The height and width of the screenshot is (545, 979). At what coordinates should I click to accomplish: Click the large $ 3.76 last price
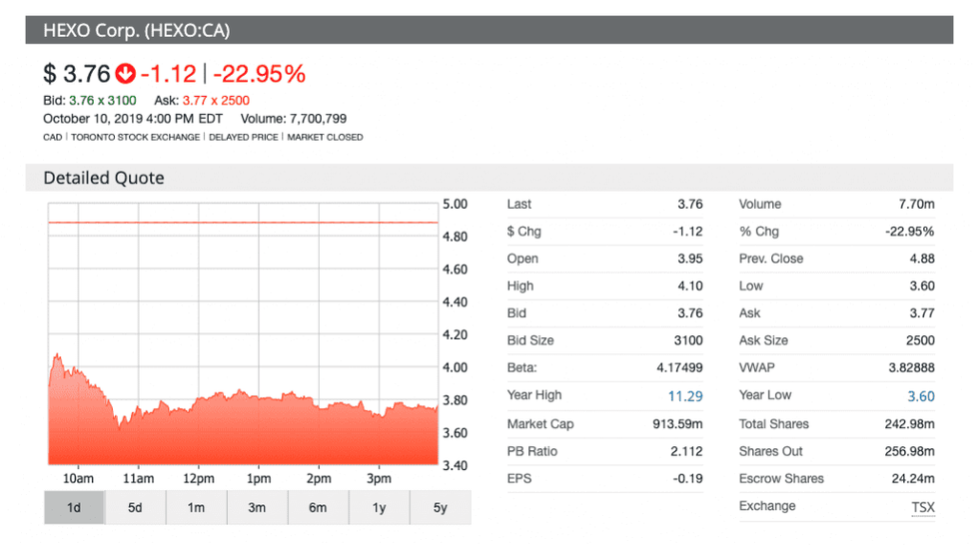pyautogui.click(x=76, y=74)
